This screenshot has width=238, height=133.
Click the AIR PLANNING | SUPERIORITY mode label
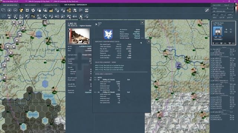coord(75,5)
